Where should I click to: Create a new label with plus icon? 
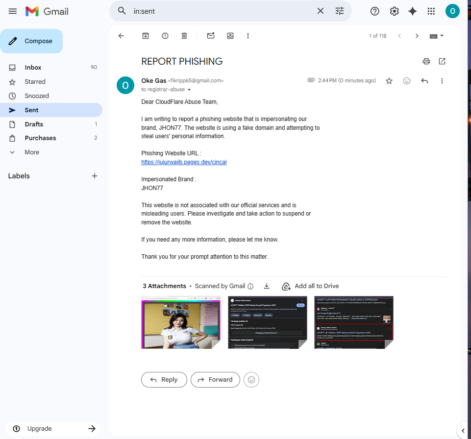[94, 176]
